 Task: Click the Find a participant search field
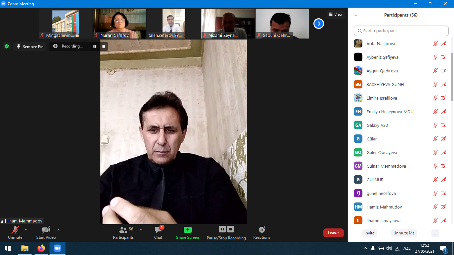[x=401, y=31]
